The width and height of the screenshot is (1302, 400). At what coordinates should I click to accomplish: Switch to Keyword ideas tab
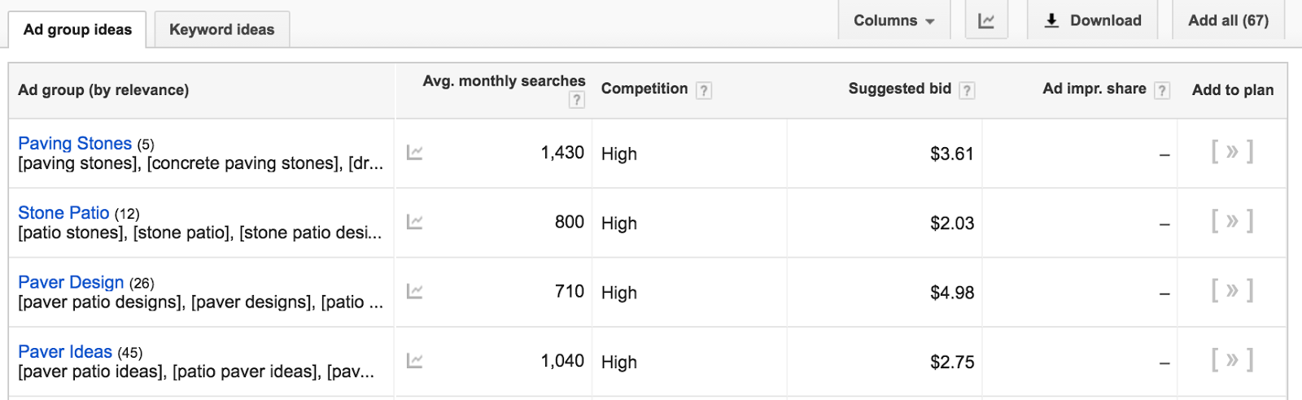[221, 29]
